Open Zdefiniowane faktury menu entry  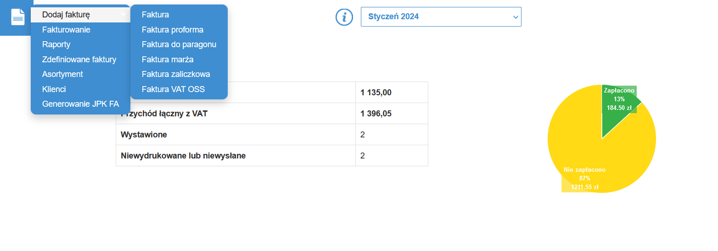[79, 60]
